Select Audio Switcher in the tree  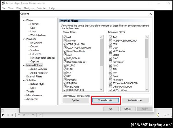(39, 69)
